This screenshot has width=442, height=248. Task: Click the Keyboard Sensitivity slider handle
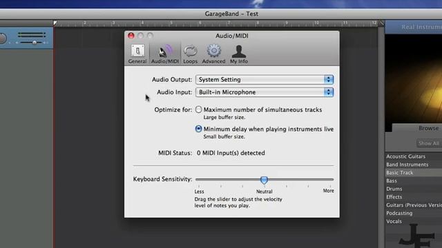(264, 180)
